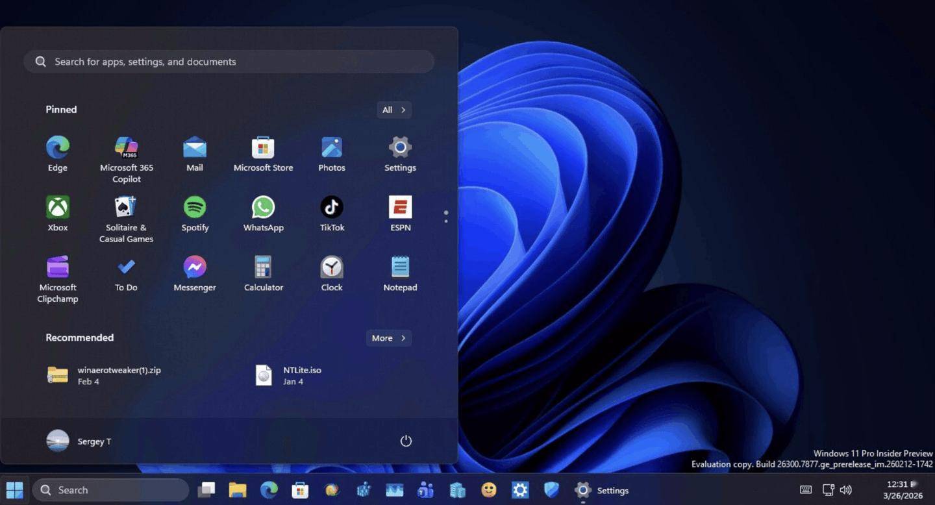Open File Explorer from the taskbar
This screenshot has height=505, width=935.
(x=238, y=490)
